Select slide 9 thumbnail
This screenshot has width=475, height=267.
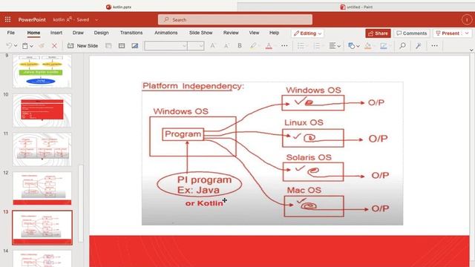(42, 71)
